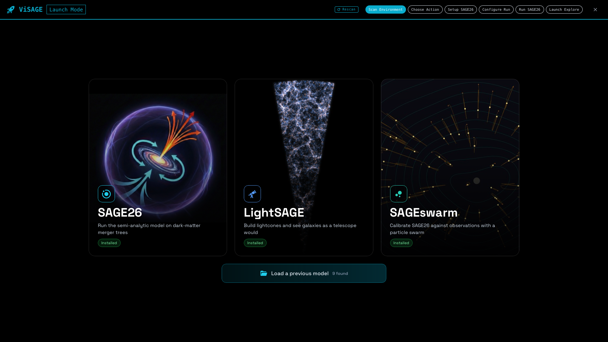Select the SAGE26 card title
The image size is (608, 342).
[120, 212]
